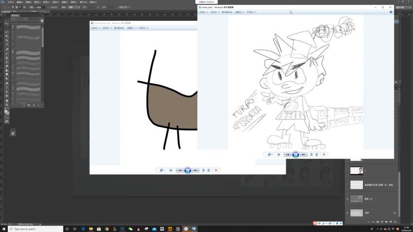Select the Clone Stamp tool

coord(7,58)
